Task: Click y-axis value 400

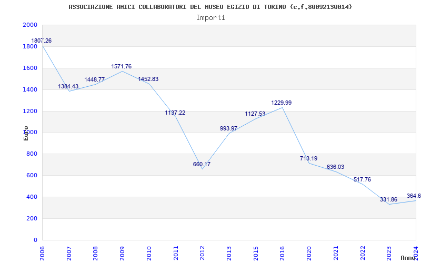Action: pyautogui.click(x=32, y=197)
